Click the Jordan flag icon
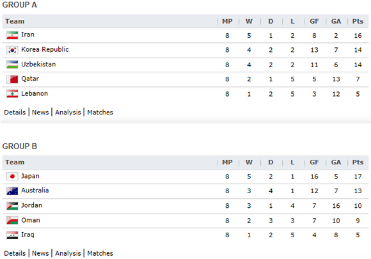 [x=12, y=206]
